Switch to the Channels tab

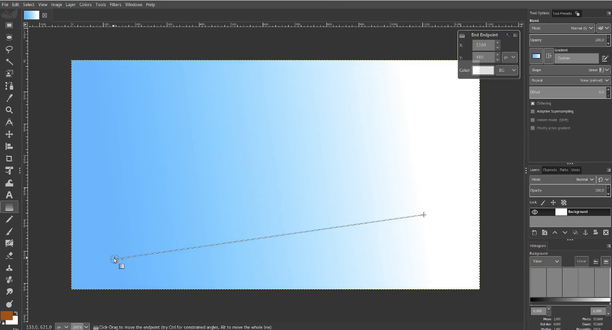point(549,170)
